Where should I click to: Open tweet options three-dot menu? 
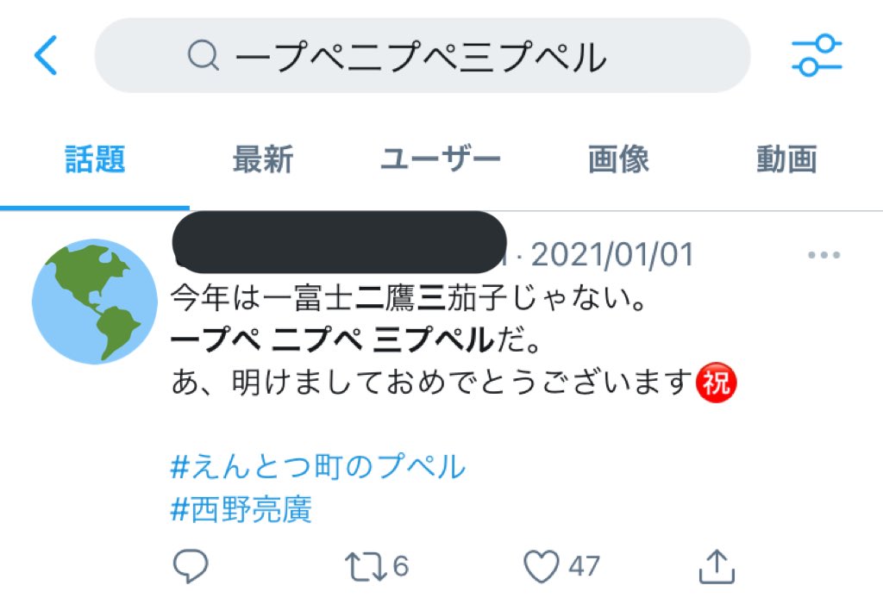point(824,255)
